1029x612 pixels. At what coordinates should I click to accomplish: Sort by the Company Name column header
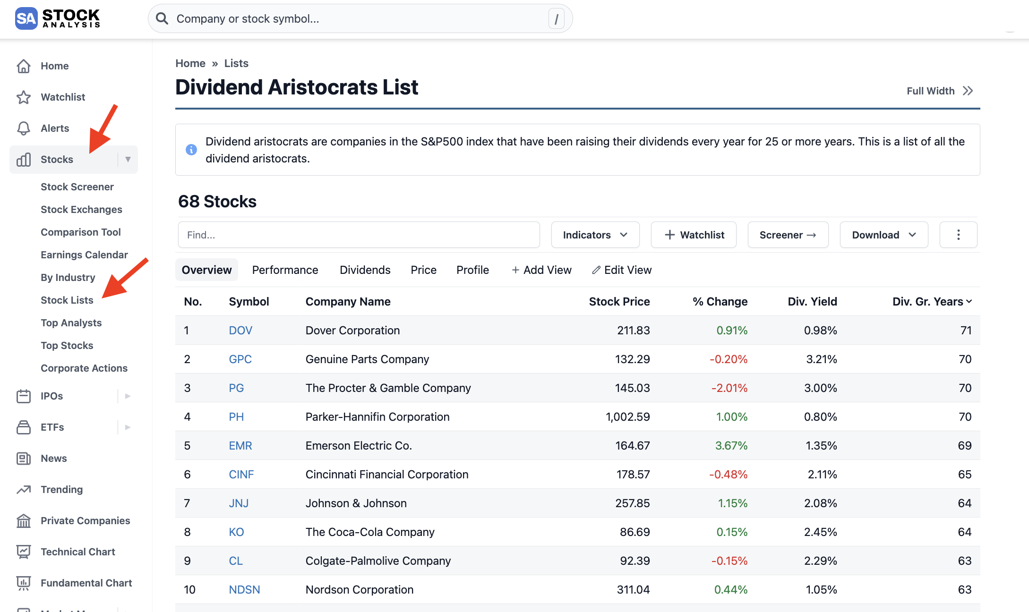[x=348, y=302]
